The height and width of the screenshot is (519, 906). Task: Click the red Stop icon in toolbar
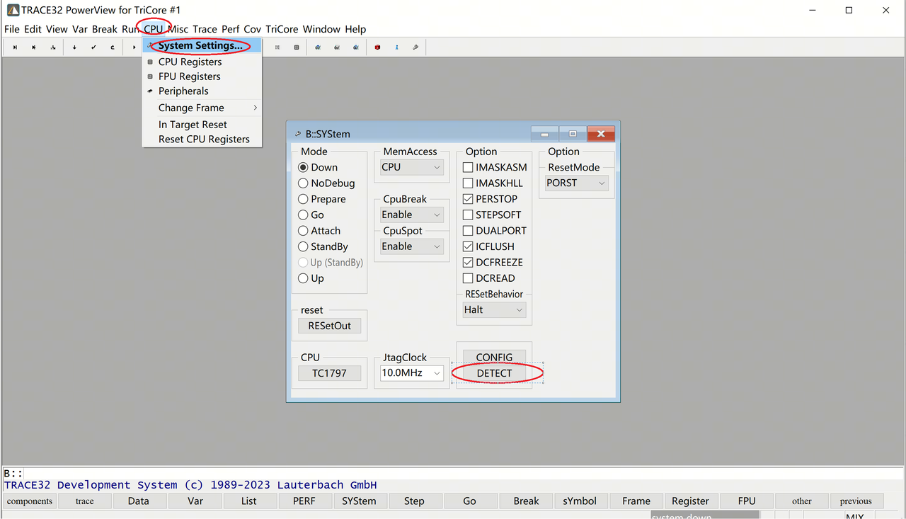tap(378, 47)
